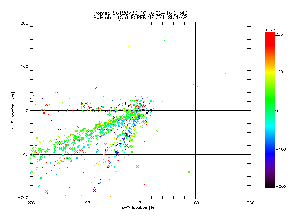
Task: Click the 0 tick label on the E-W axis
Action: click(x=140, y=203)
